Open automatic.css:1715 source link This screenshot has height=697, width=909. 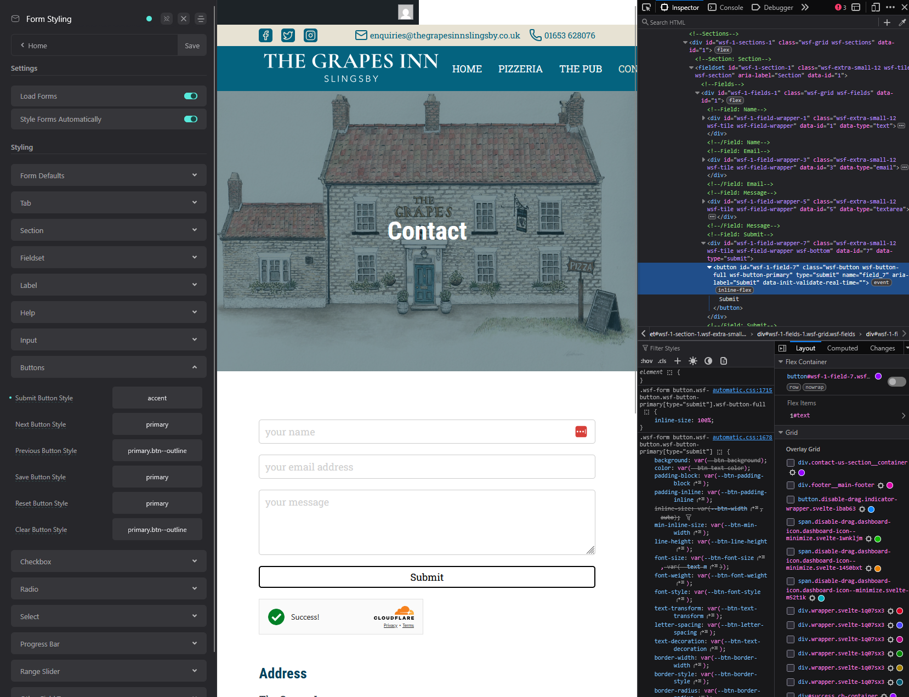[x=742, y=390]
